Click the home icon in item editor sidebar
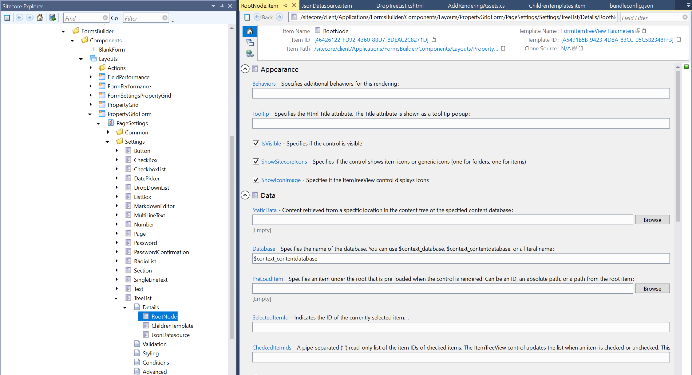 pyautogui.click(x=250, y=31)
